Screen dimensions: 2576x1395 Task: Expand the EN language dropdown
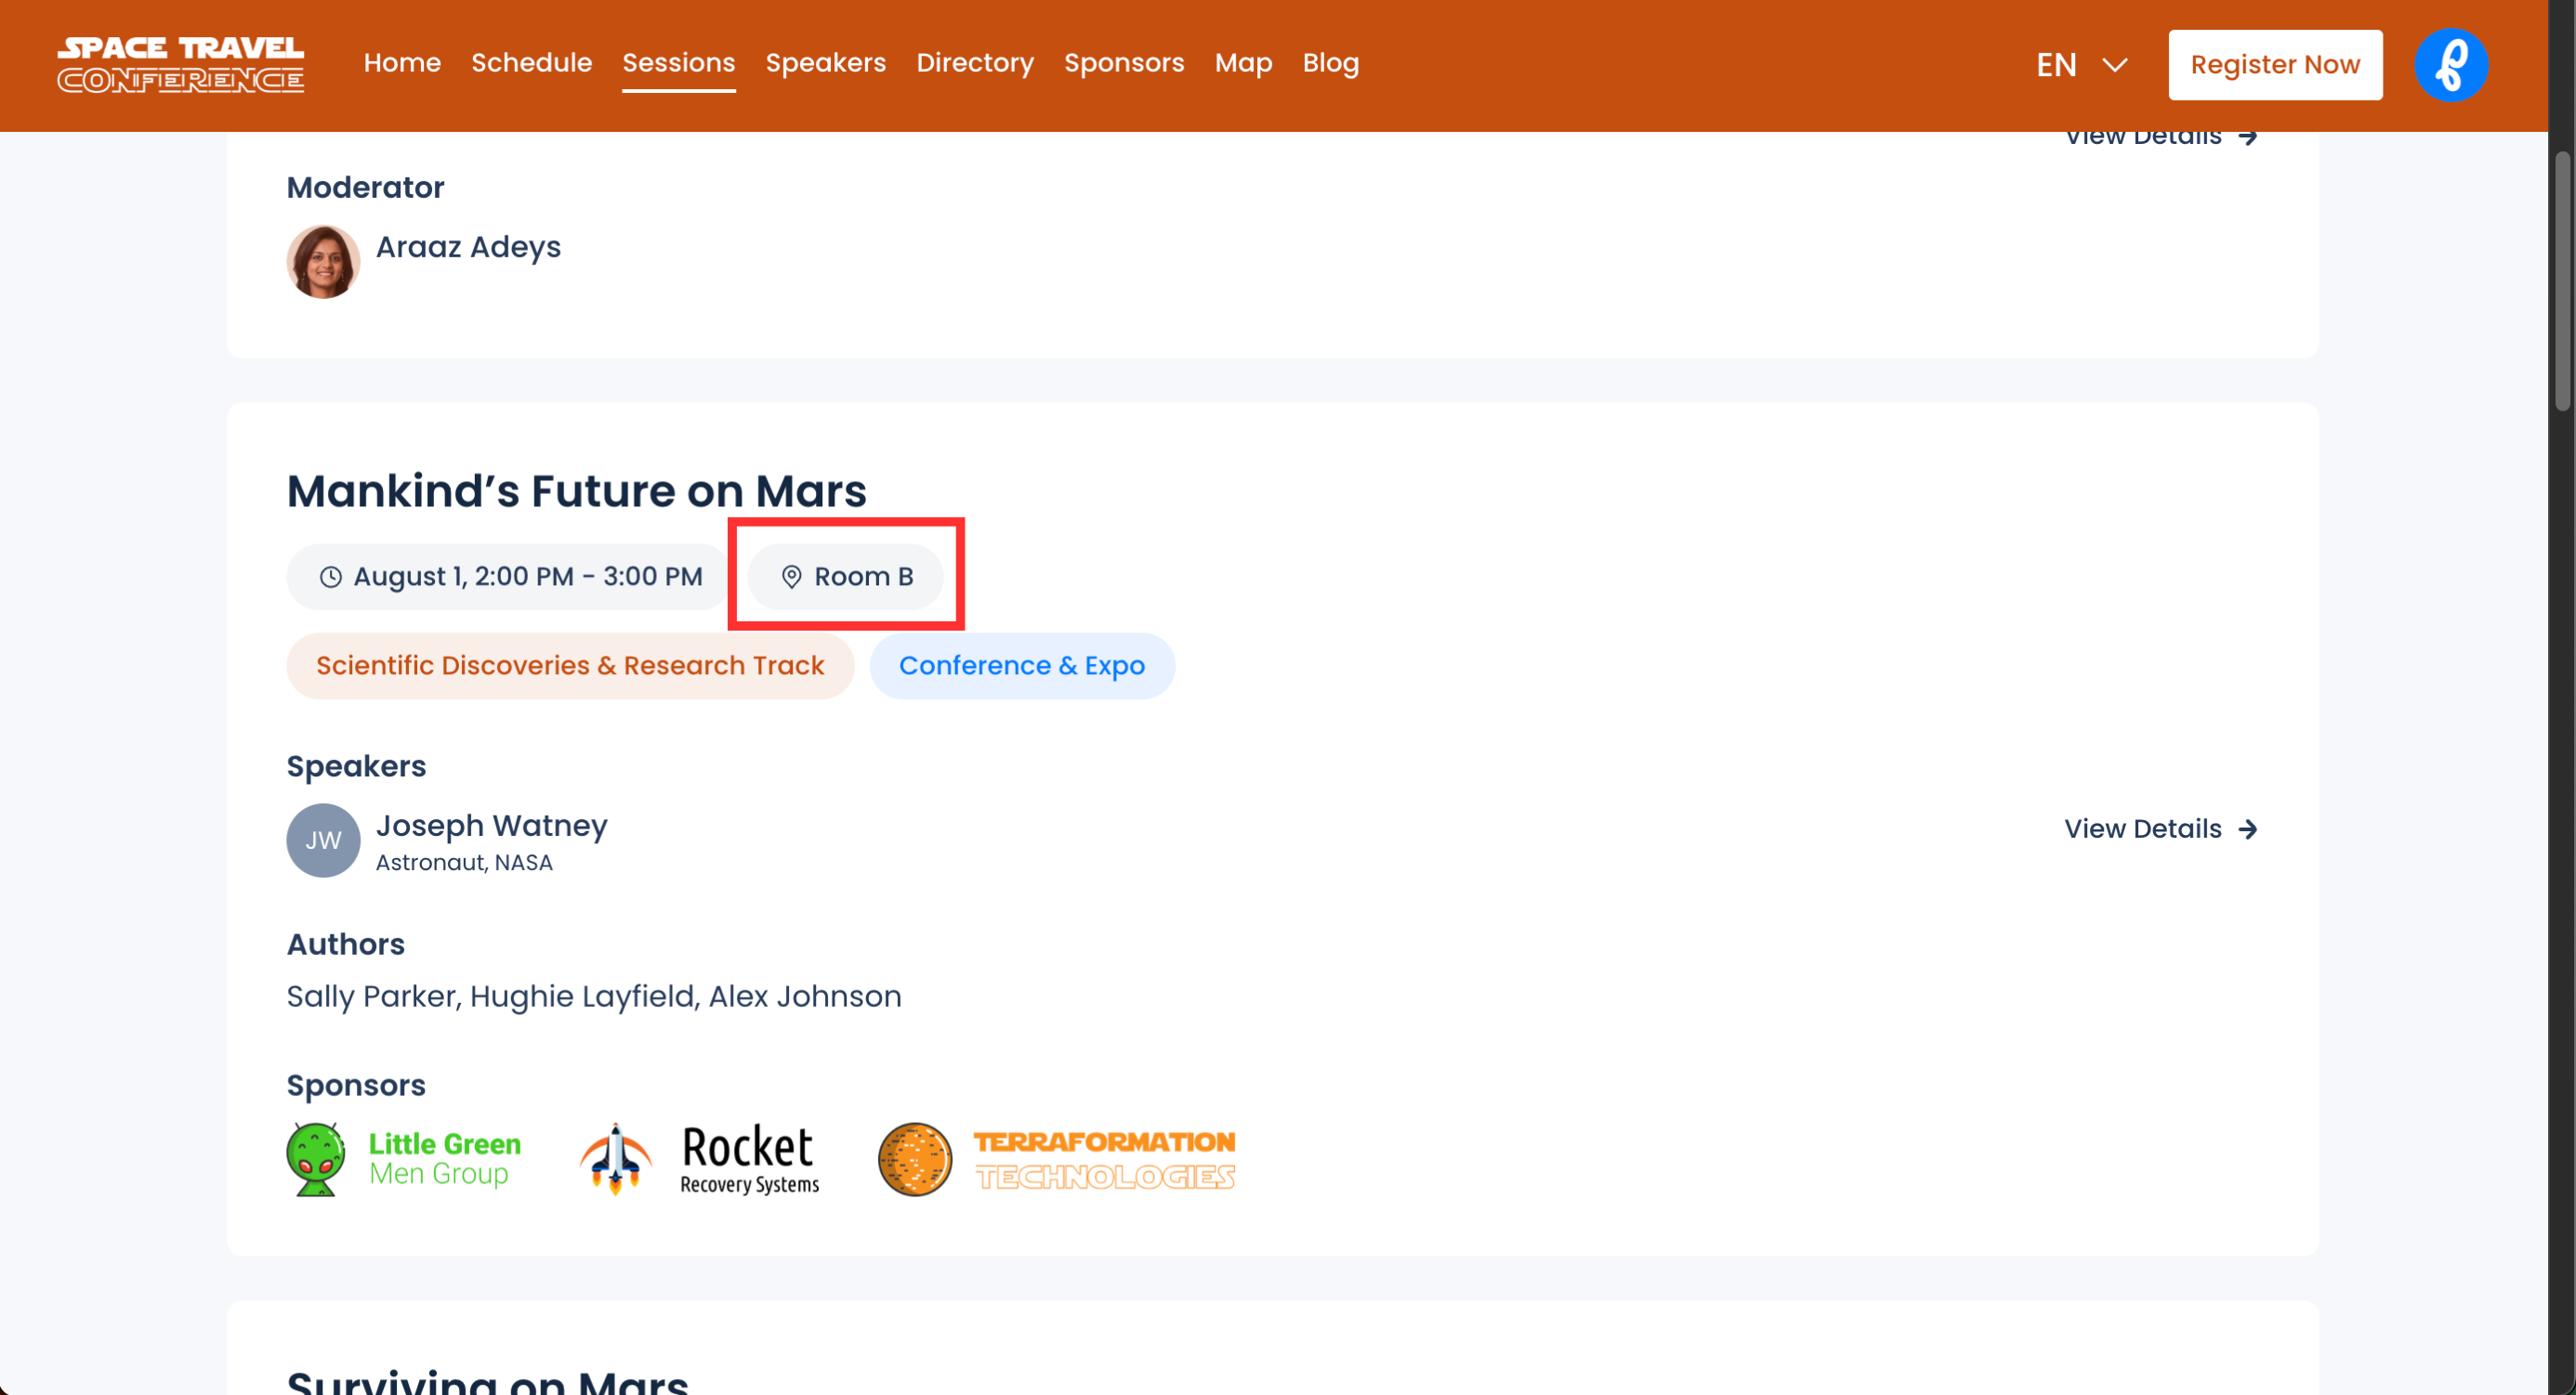pyautogui.click(x=2082, y=65)
